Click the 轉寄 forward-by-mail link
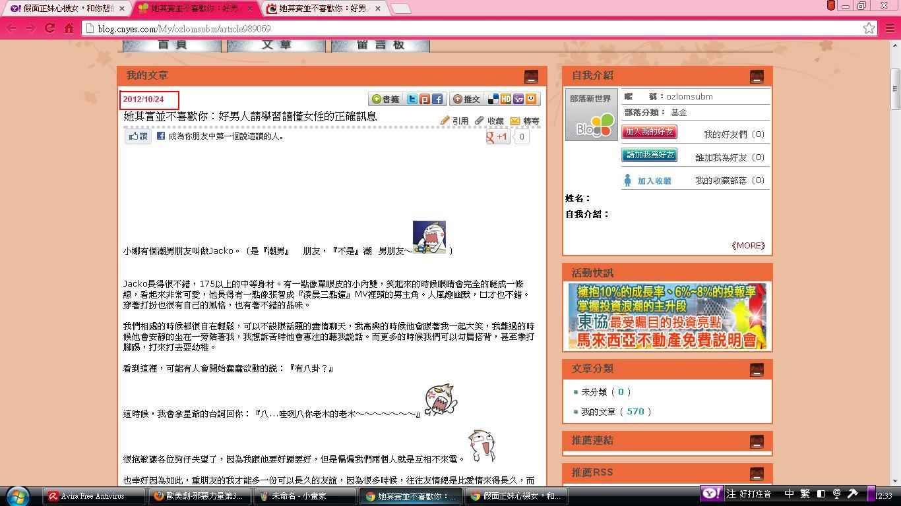This screenshot has width=901, height=506. point(525,121)
